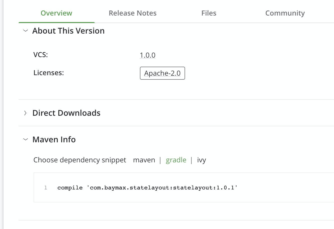Screen dimensions: 334x229
Task: Collapse Maven Info using its chevron
Action: pyautogui.click(x=25, y=140)
